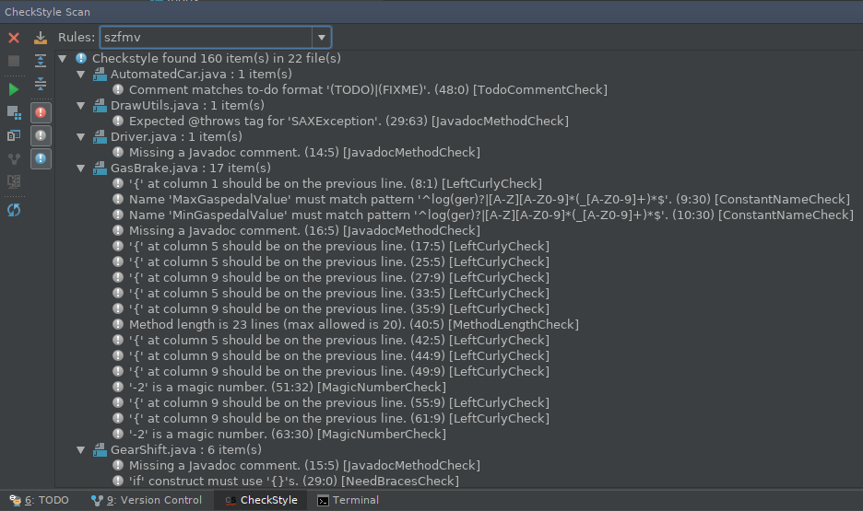Screen dimensions: 863x511
Task: Click the scroll to source icon
Action: (x=41, y=38)
